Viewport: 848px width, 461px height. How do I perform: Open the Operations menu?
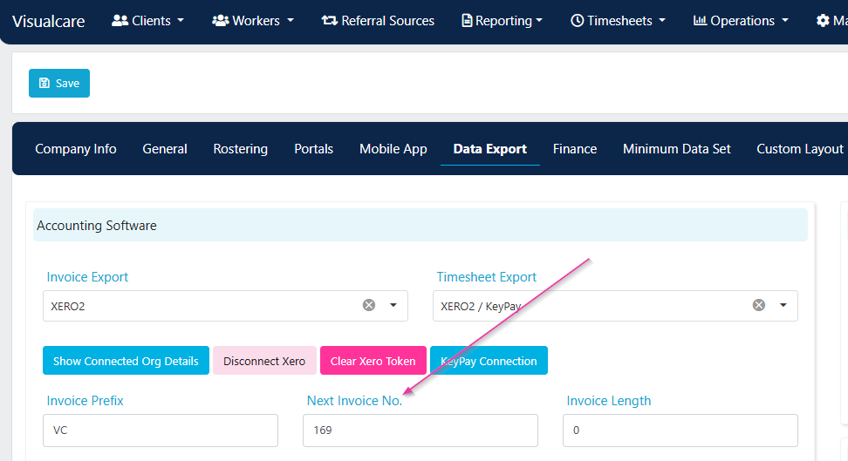pos(741,21)
